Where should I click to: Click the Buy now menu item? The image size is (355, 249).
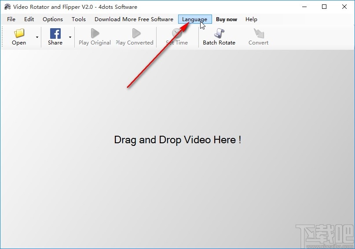coord(227,19)
